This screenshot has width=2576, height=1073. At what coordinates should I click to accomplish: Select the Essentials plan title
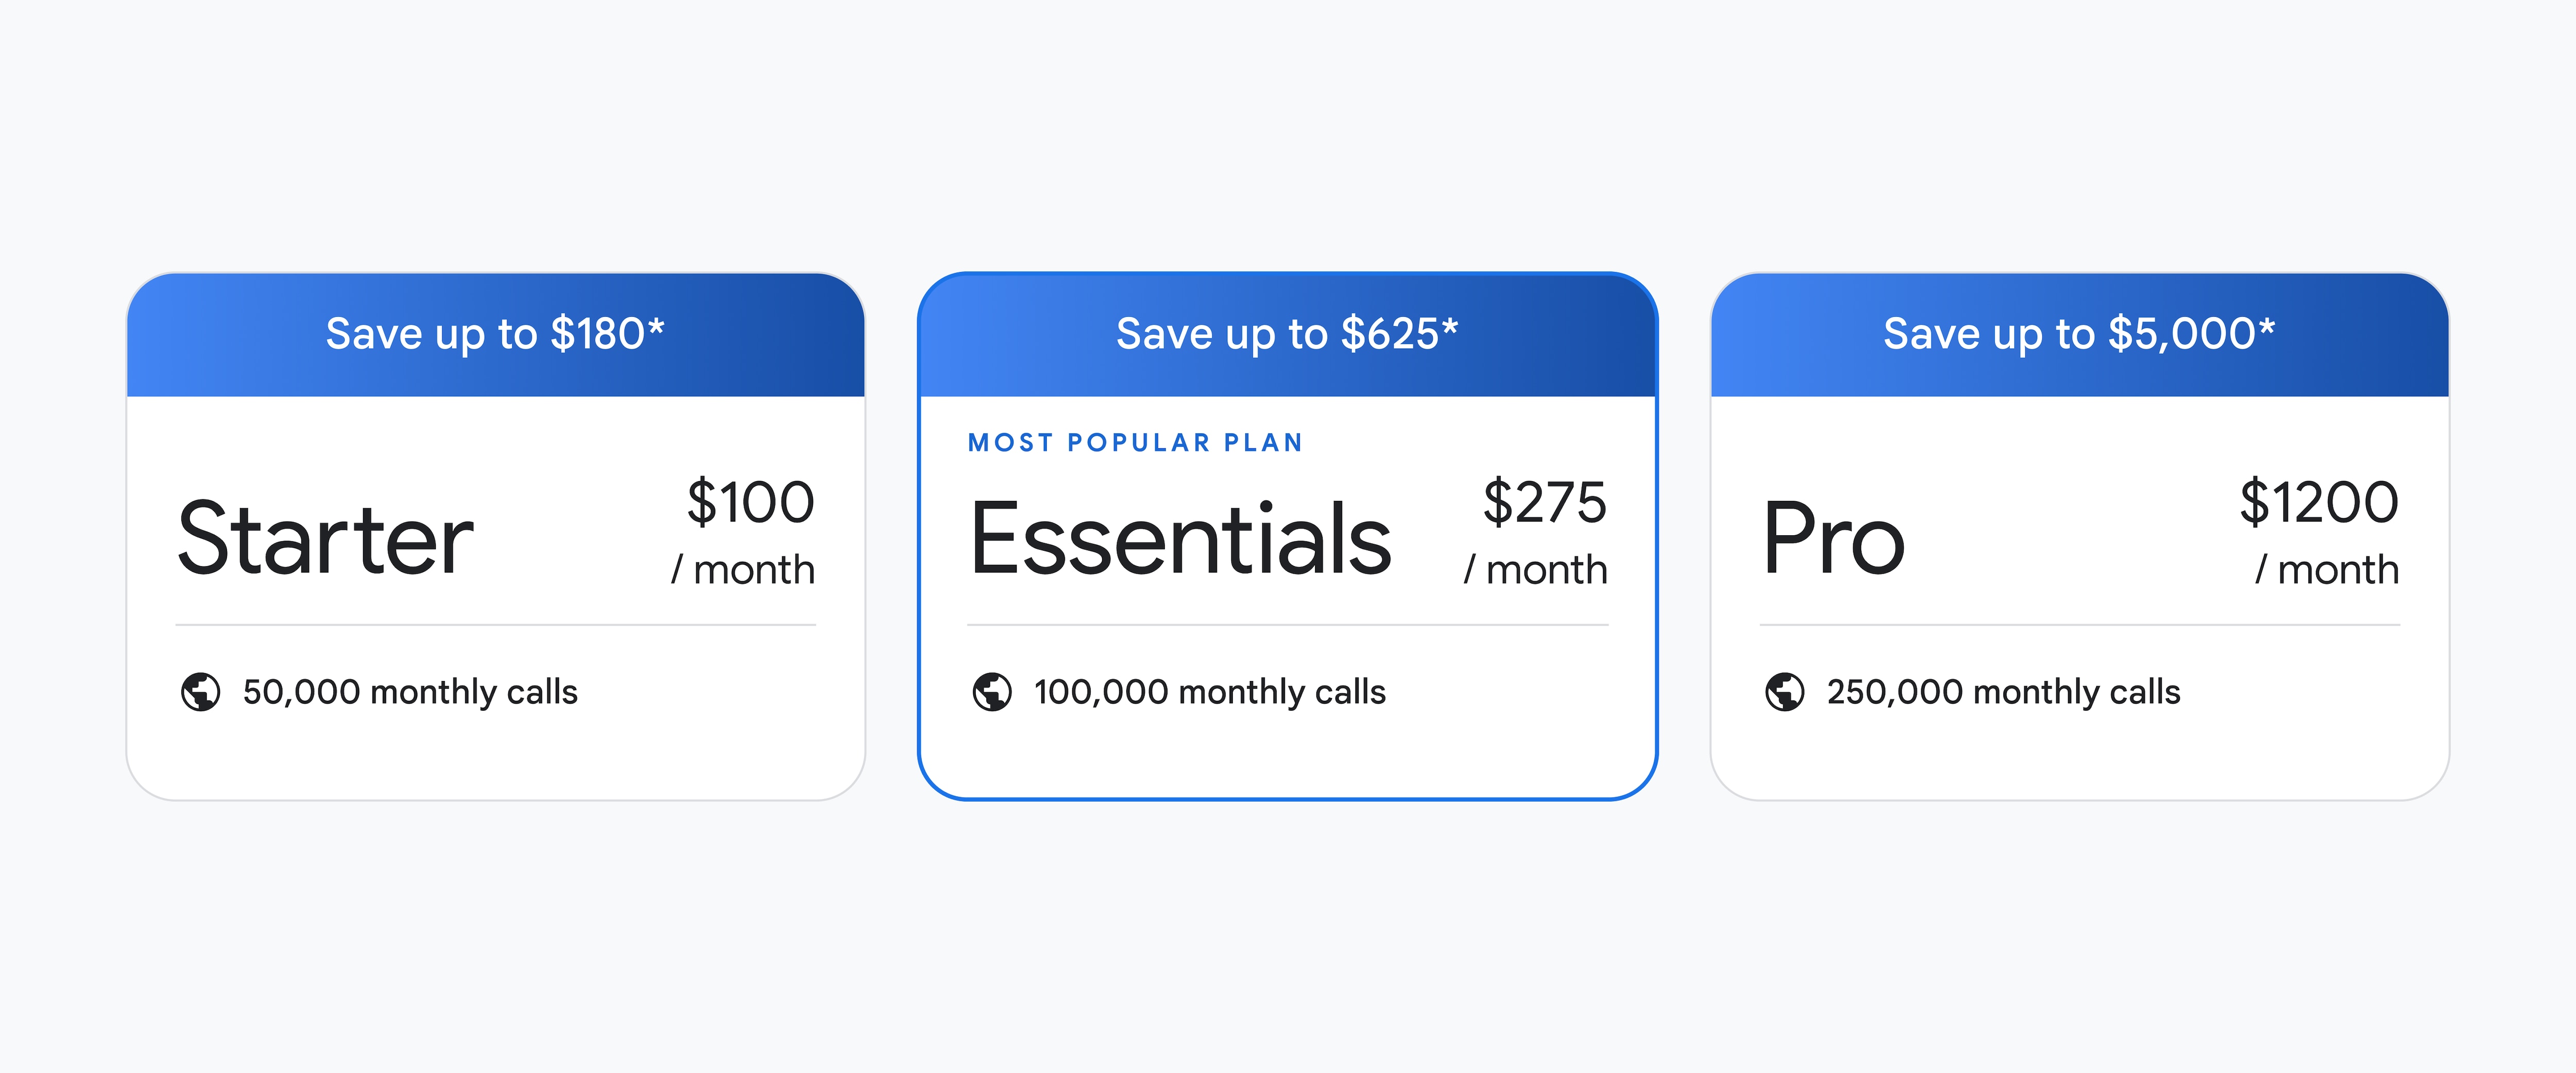(1180, 539)
